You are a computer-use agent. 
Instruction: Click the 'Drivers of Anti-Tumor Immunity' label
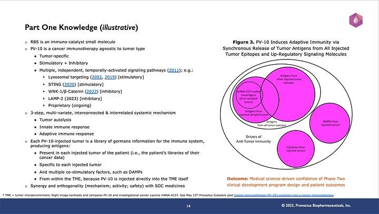(254, 139)
